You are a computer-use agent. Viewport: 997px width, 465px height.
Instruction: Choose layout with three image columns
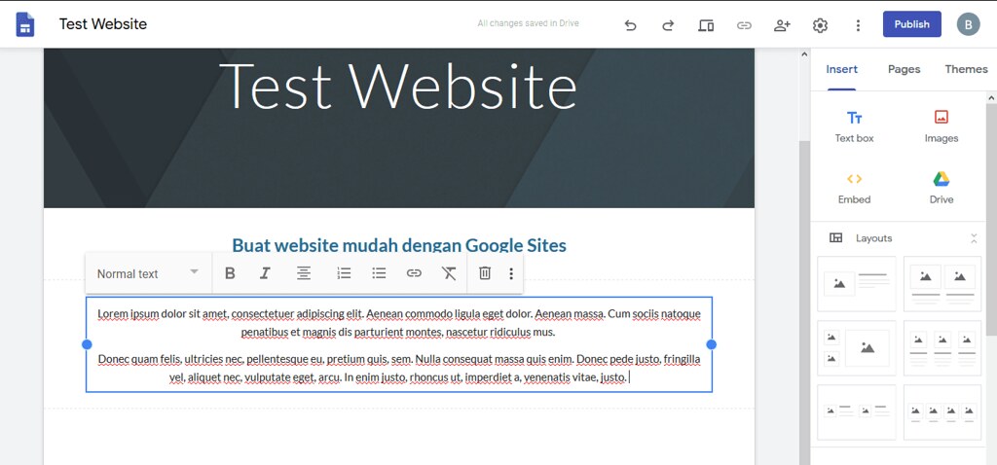coord(942,348)
